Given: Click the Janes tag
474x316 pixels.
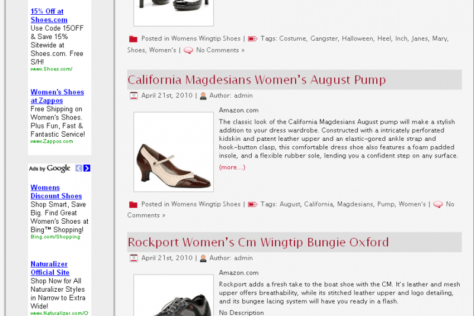Looking at the screenshot, I should click(x=419, y=38).
